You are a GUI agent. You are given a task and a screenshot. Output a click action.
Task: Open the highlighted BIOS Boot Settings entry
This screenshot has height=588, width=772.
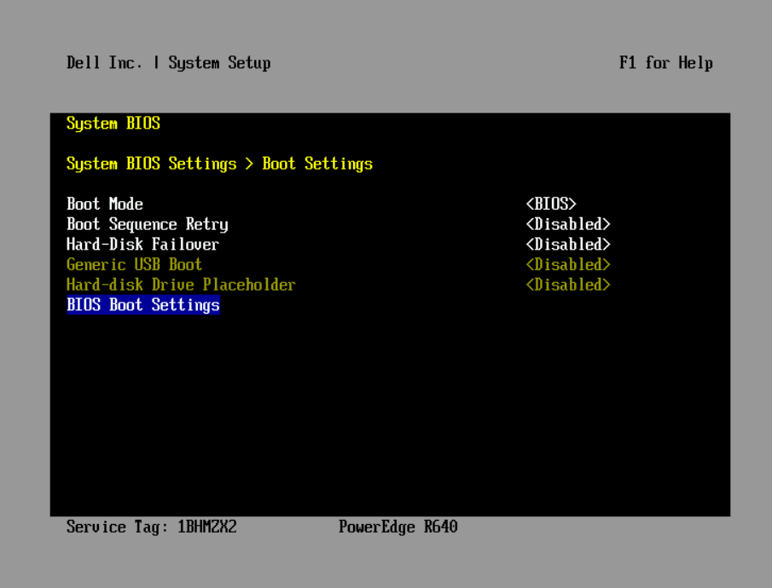(x=143, y=305)
